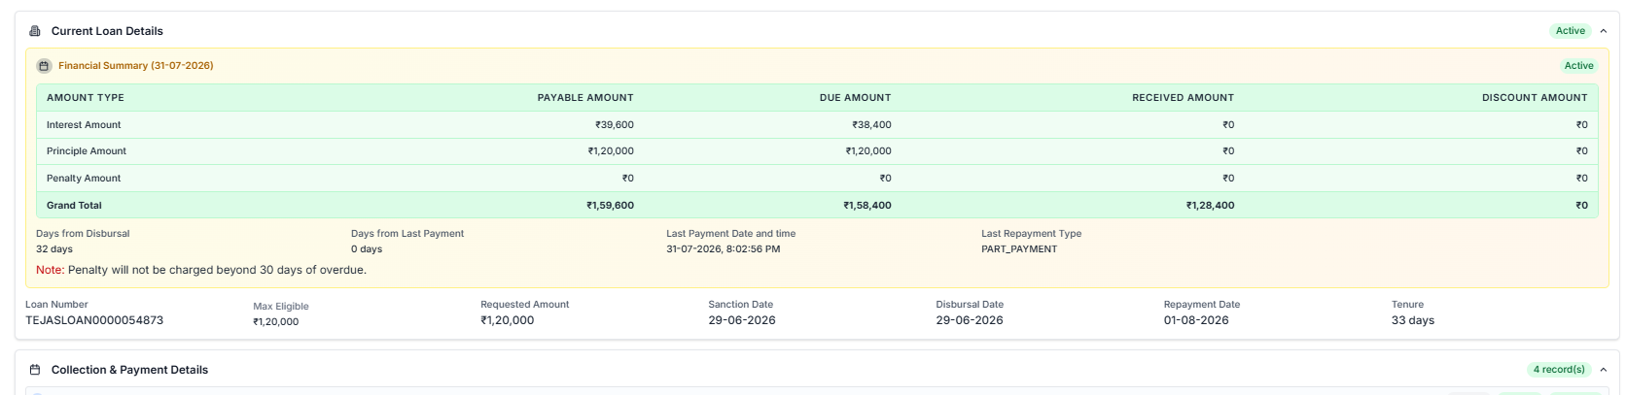The height and width of the screenshot is (395, 1626).
Task: Select the Interest Amount row label
Action: coord(84,125)
